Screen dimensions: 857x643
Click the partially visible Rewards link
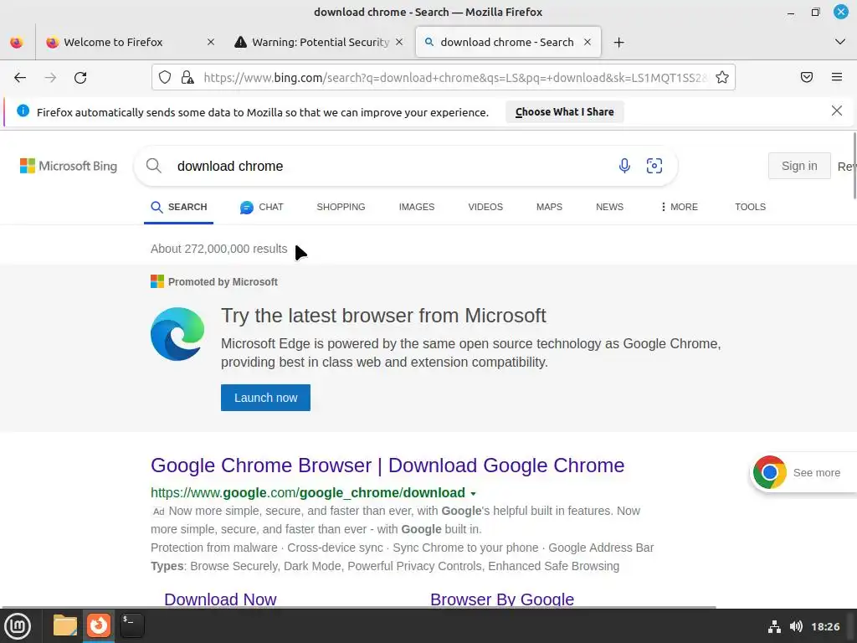point(847,167)
